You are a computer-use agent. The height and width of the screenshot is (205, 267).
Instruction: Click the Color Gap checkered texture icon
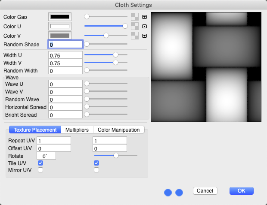135,17
